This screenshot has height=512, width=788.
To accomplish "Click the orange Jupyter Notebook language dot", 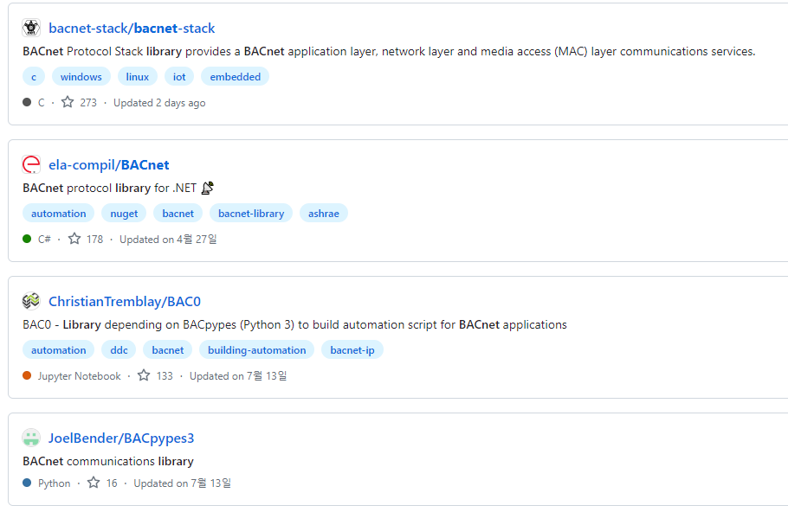I will [27, 375].
